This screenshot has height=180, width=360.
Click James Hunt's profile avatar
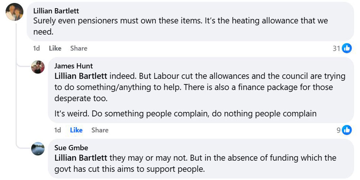tap(38, 67)
